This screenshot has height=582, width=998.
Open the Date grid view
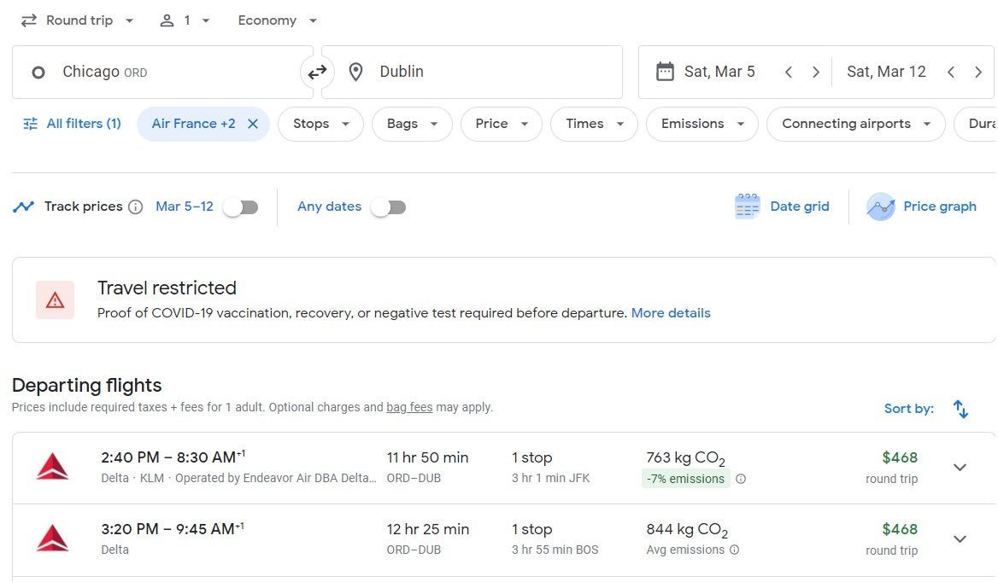(782, 207)
